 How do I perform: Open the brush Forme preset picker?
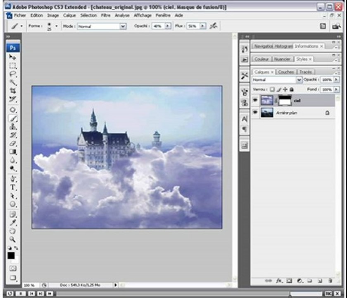pos(57,26)
